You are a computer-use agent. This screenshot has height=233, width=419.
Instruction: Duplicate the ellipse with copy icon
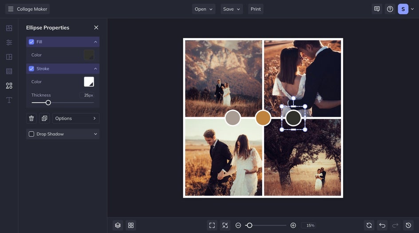pyautogui.click(x=44, y=118)
